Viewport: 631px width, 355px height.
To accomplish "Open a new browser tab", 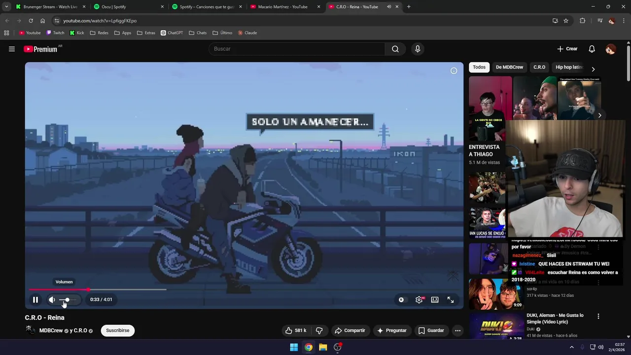I will (x=409, y=7).
